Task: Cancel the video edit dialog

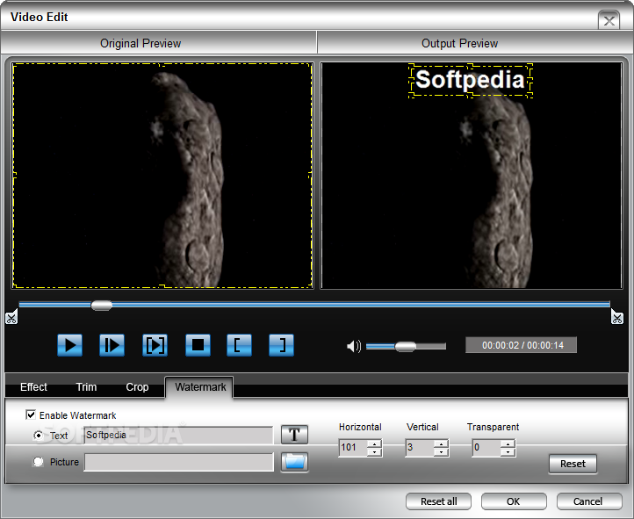Action: point(588,501)
